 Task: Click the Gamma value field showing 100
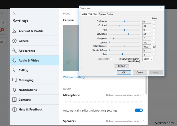[x=147, y=43]
